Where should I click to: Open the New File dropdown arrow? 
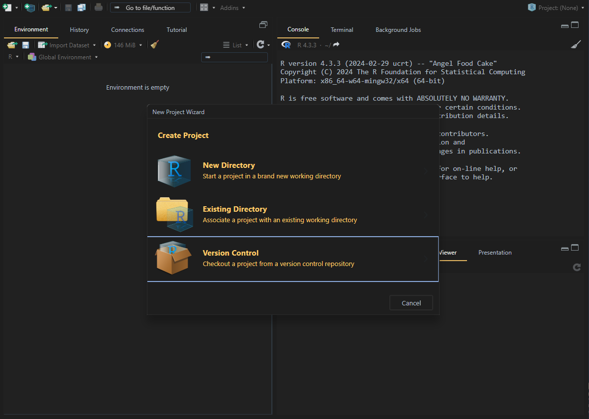[16, 8]
